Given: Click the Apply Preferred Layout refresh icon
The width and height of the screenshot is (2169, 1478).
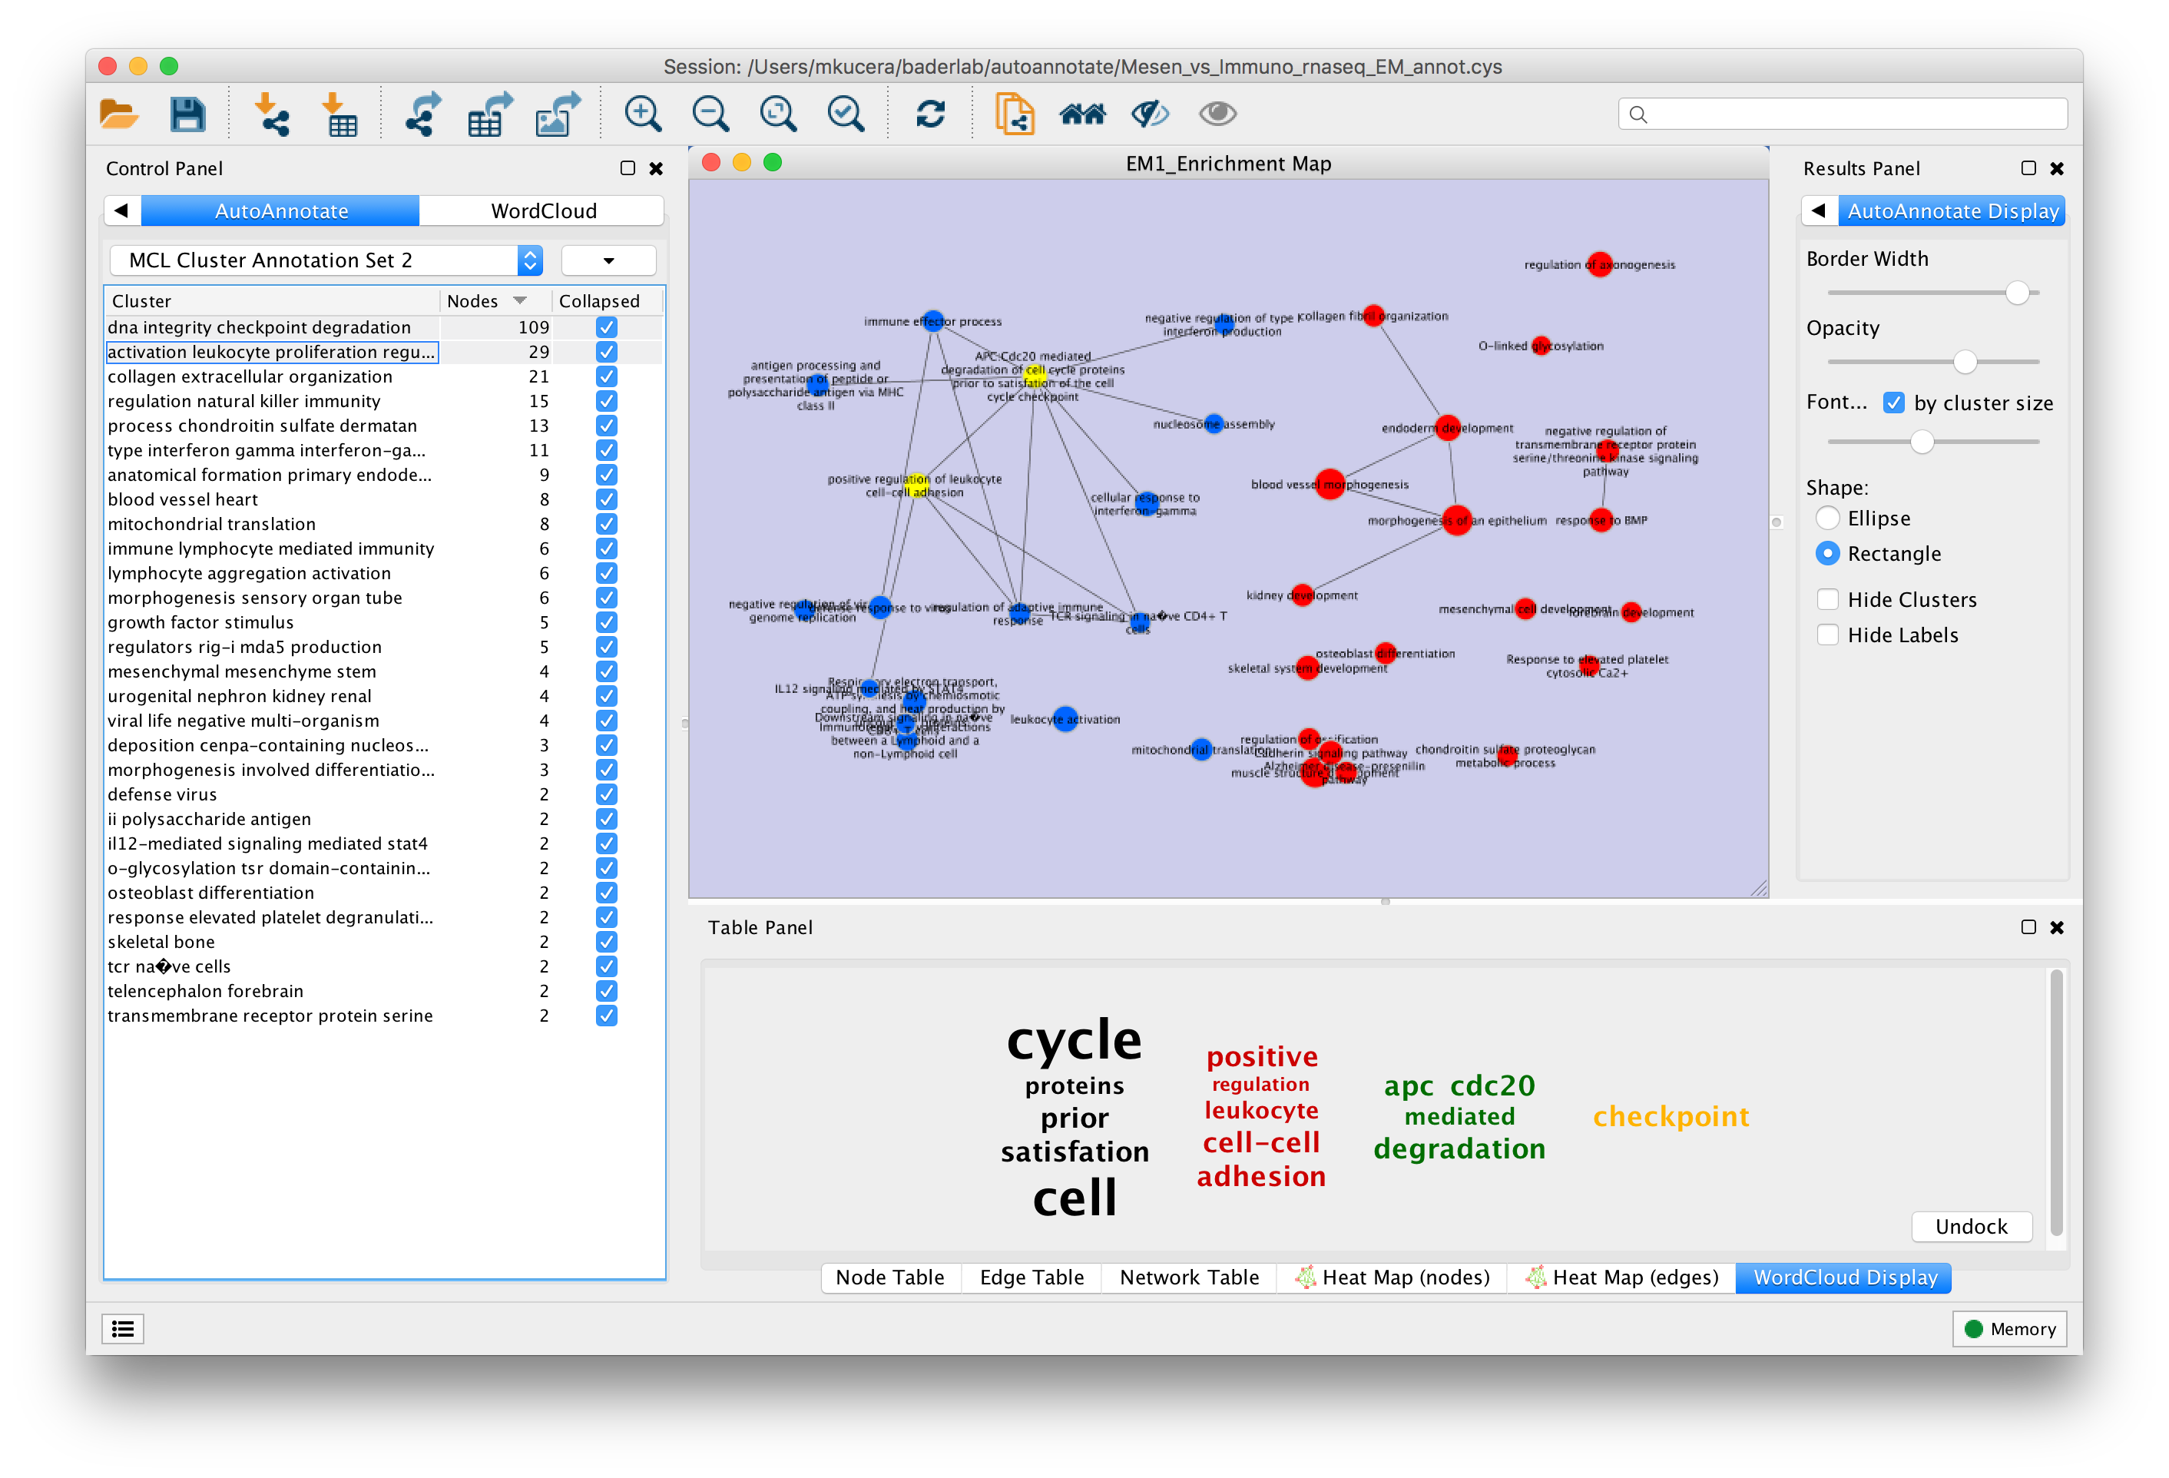Looking at the screenshot, I should [x=929, y=114].
